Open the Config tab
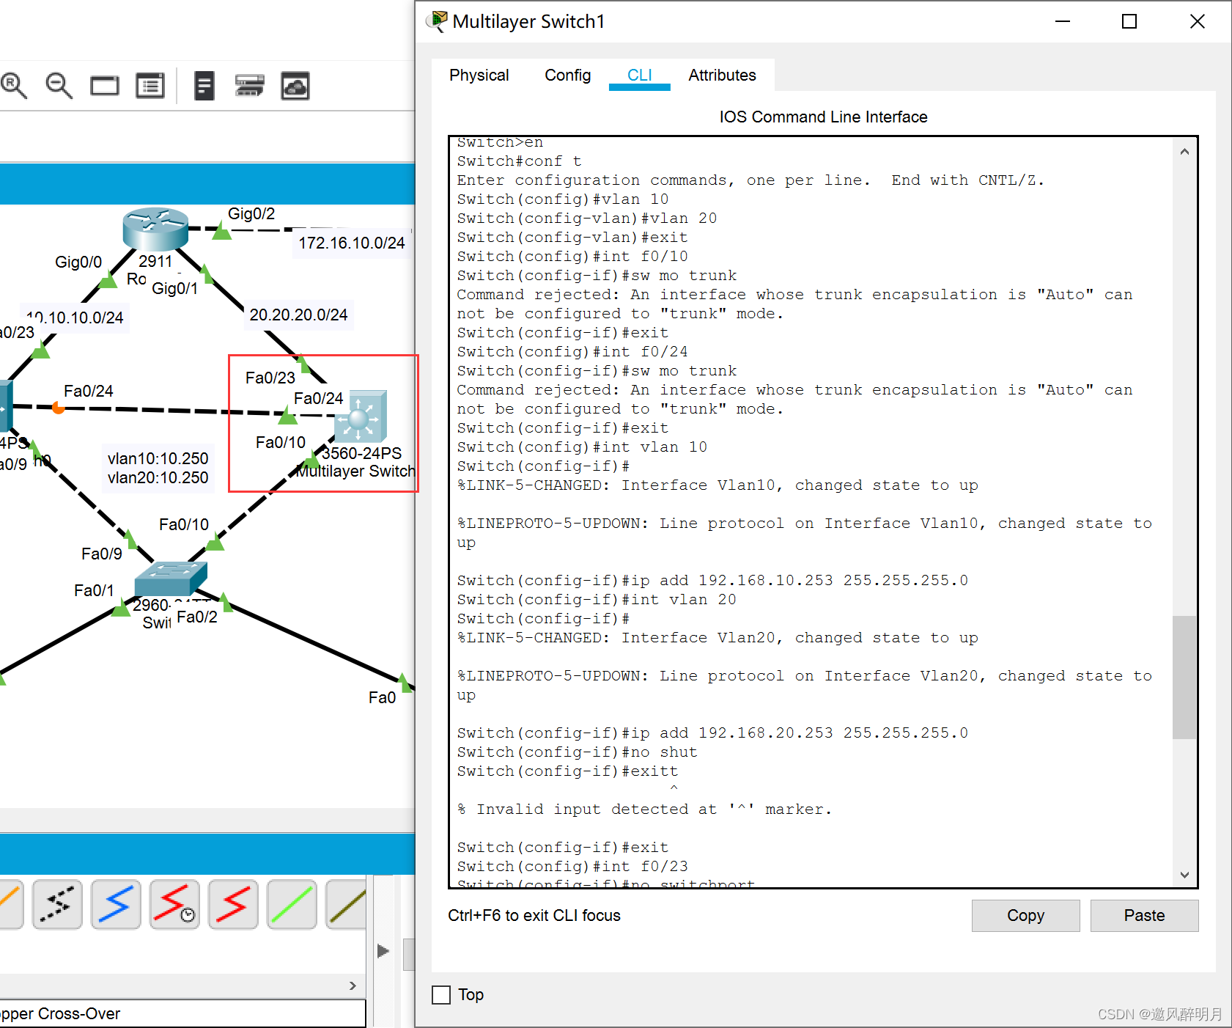This screenshot has height=1028, width=1232. (x=567, y=76)
